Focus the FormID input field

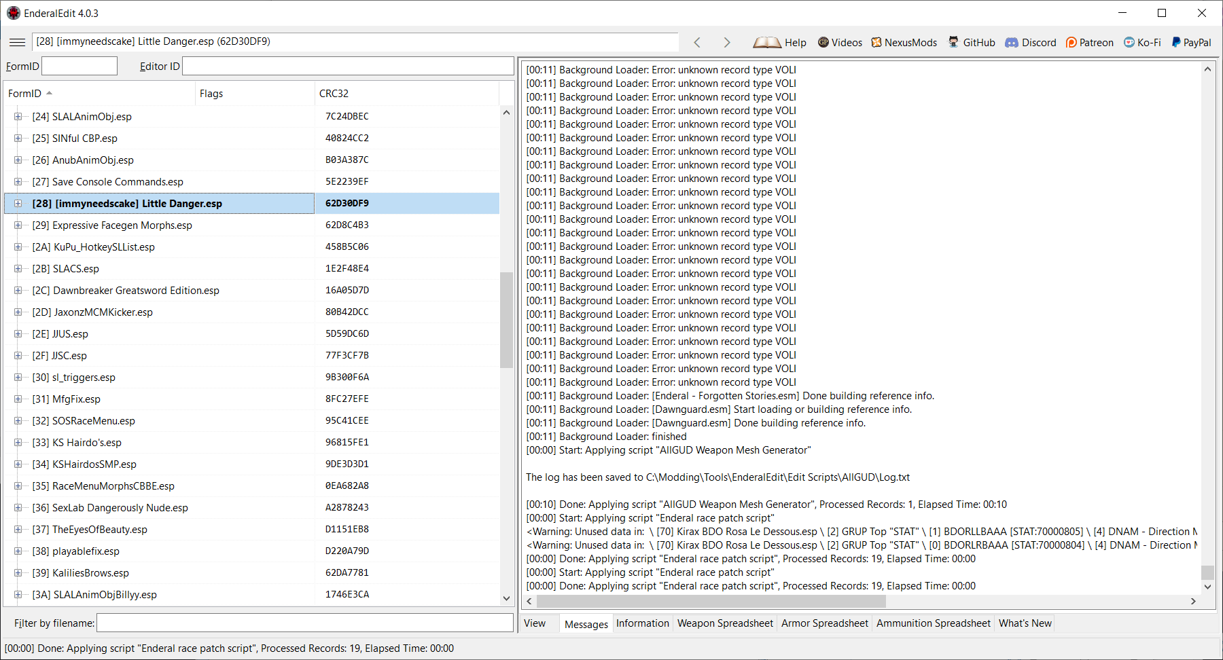coord(79,66)
